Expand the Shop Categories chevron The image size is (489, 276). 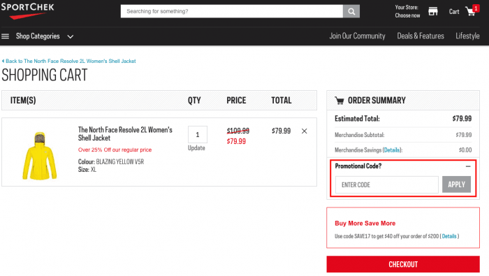point(71,36)
